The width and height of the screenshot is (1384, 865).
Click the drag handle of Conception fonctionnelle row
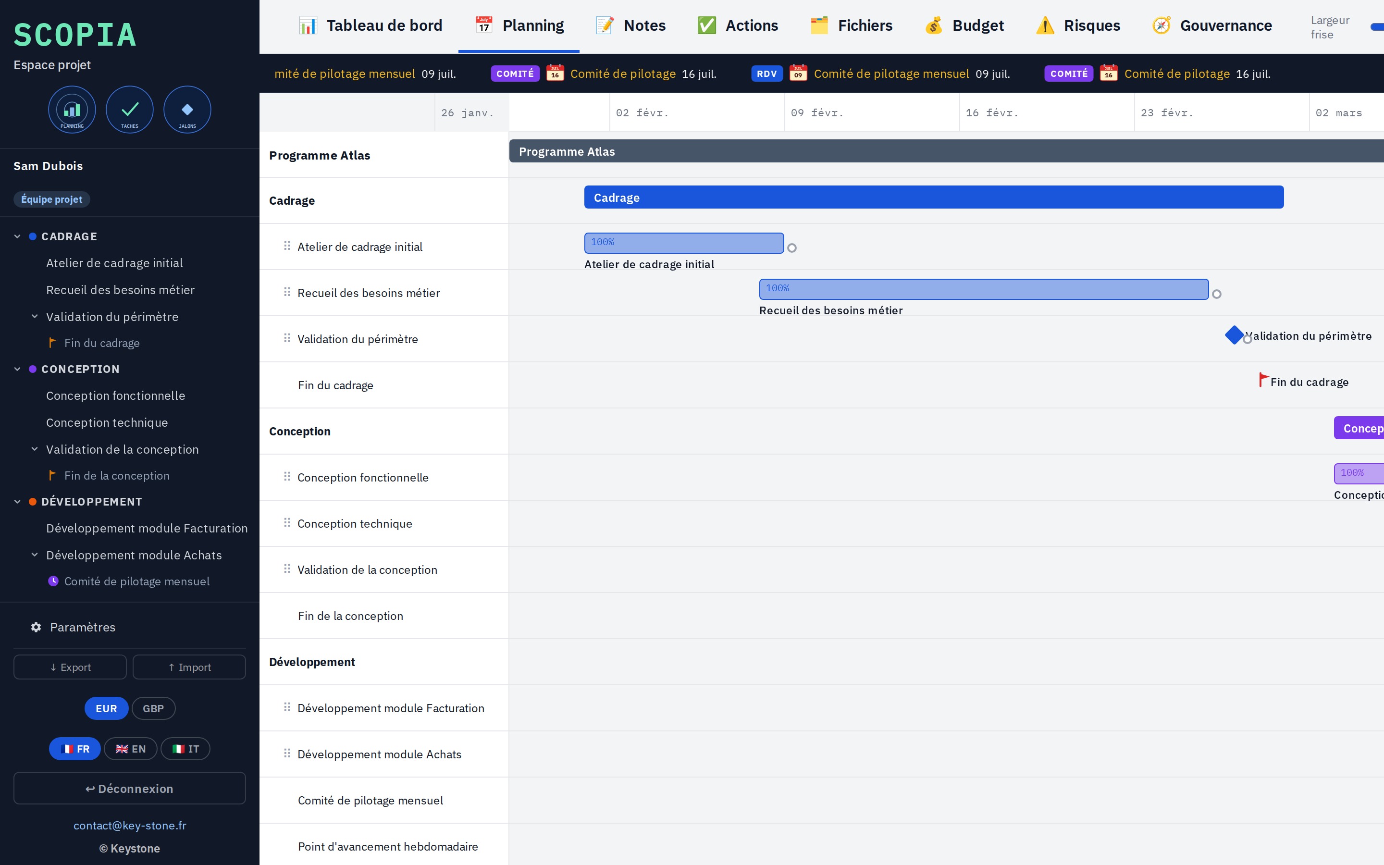coord(287,477)
